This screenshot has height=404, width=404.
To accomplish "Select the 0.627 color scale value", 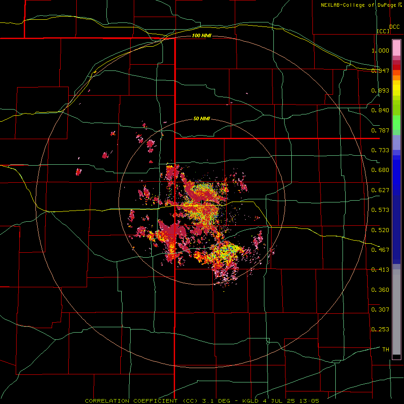I will pos(380,190).
